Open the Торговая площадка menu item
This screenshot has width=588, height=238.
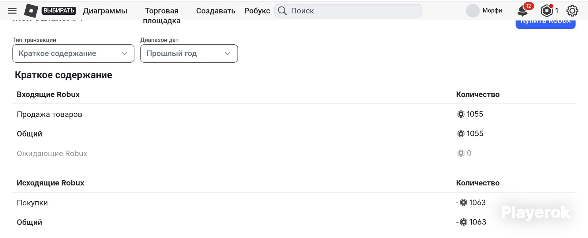(162, 15)
